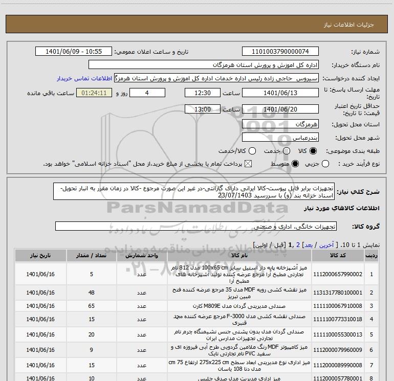Click the item name صندلی مدیریتی گردان M809E
This screenshot has width=394, height=381.
[239, 306]
